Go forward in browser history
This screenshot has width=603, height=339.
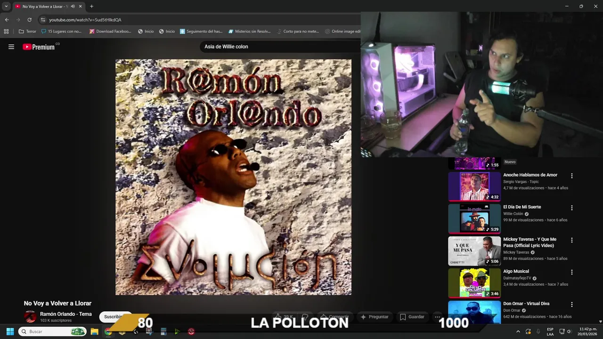pyautogui.click(x=18, y=20)
